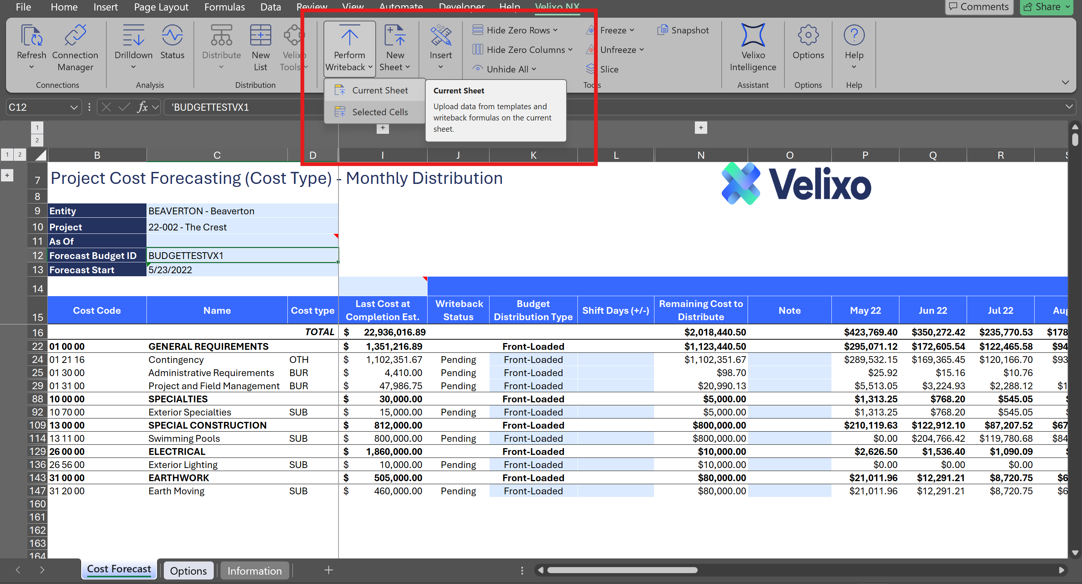Viewport: 1082px width, 584px height.
Task: Click the Drilldown icon
Action: tap(133, 36)
